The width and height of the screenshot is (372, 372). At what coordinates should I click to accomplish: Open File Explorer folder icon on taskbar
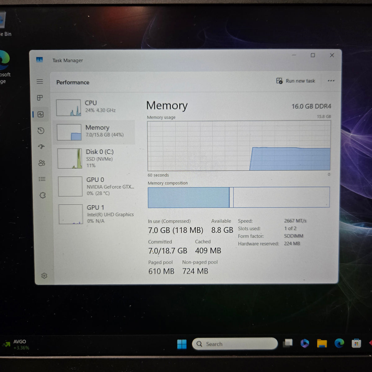pyautogui.click(x=322, y=343)
